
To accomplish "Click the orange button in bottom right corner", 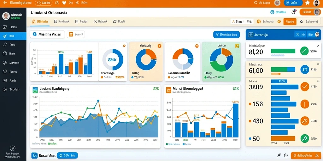I will point(306,155).
